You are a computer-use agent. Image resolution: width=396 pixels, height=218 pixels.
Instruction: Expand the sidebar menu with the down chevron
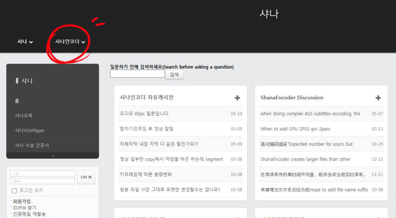(53, 156)
